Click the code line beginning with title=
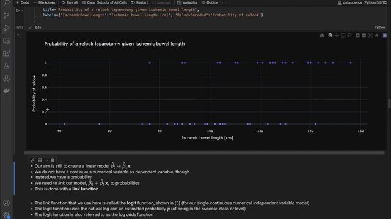Image resolution: width=391 pixels, height=219 pixels. click(121, 10)
